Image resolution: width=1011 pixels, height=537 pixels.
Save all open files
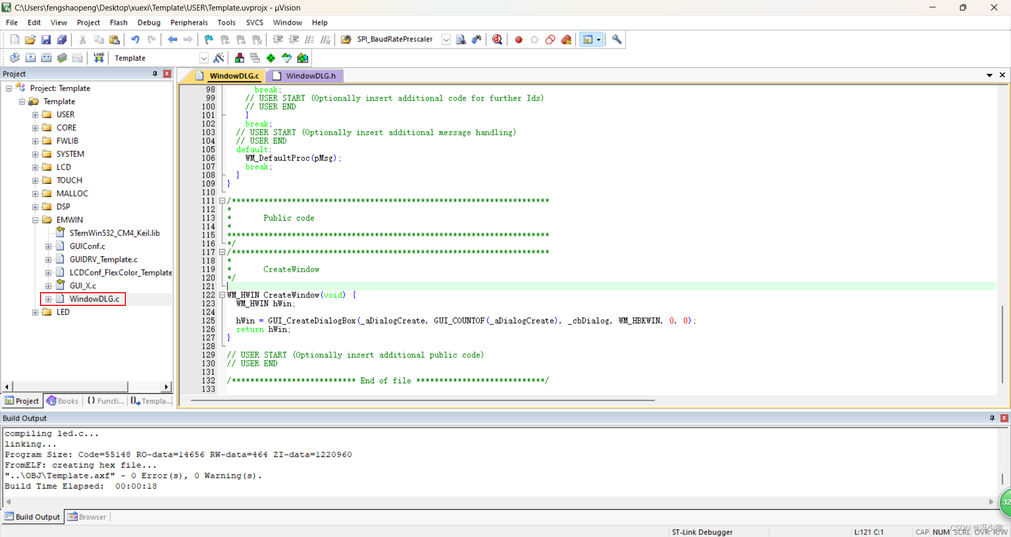click(62, 39)
